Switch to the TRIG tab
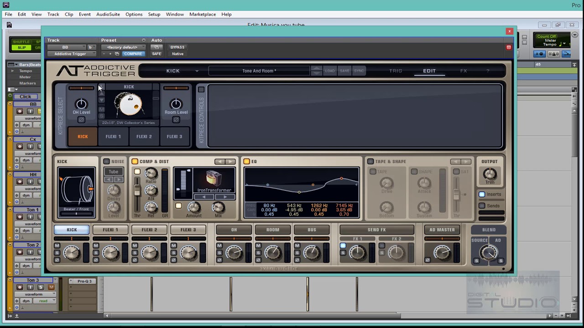This screenshot has height=328, width=584. pos(396,71)
